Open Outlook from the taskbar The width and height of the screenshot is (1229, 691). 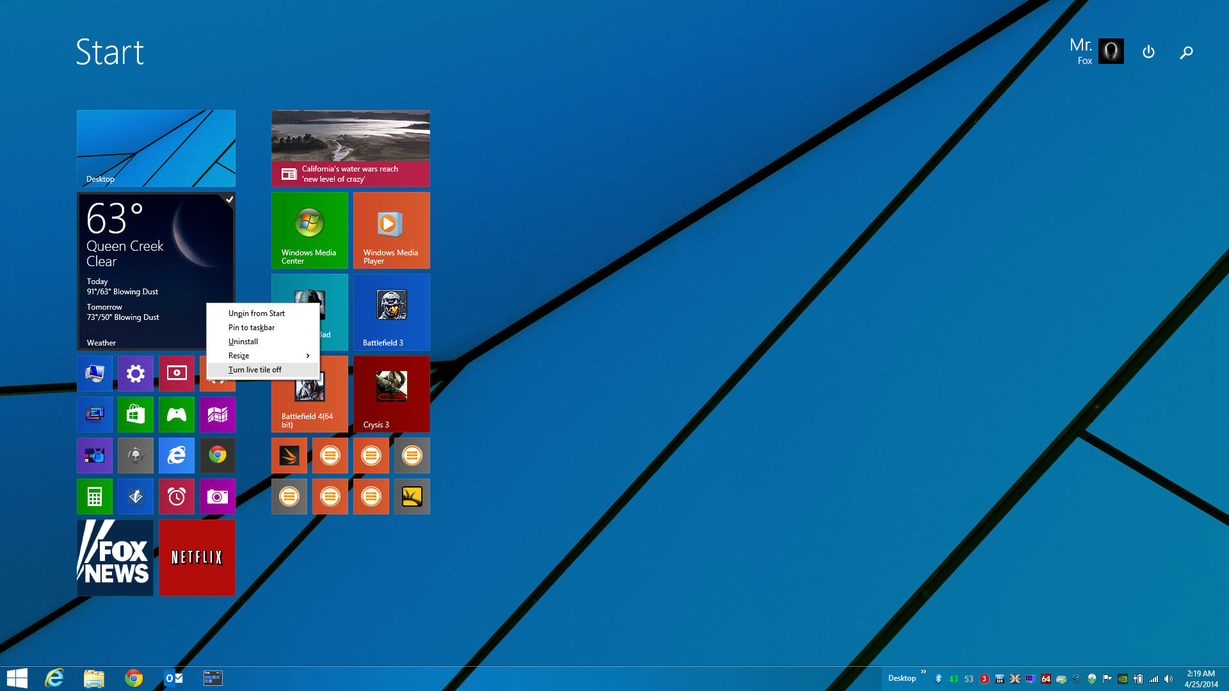[173, 678]
